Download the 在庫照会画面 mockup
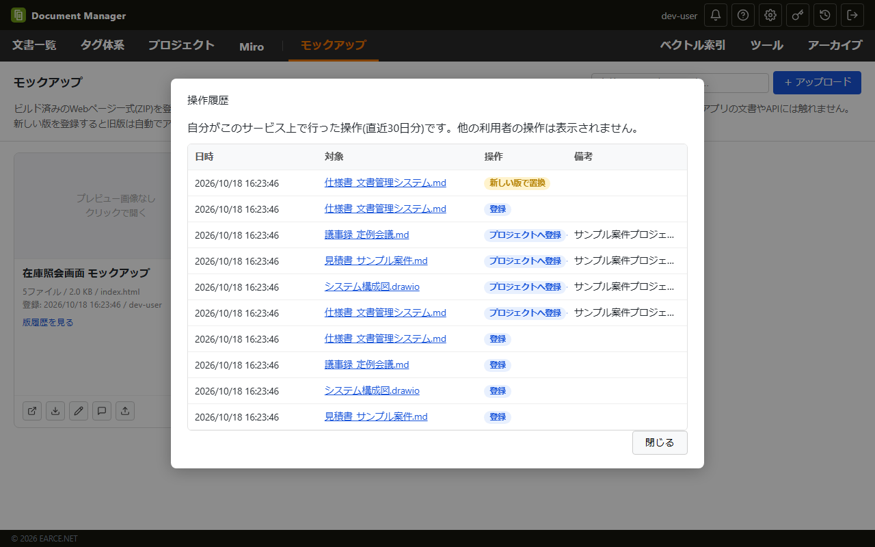875x547 pixels. [55, 411]
